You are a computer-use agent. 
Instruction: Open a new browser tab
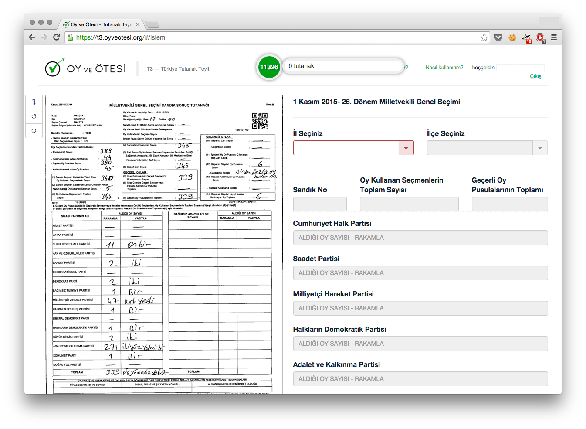click(152, 24)
